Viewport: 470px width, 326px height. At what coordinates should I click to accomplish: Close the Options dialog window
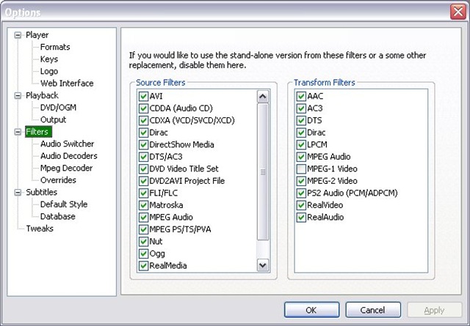[456, 12]
